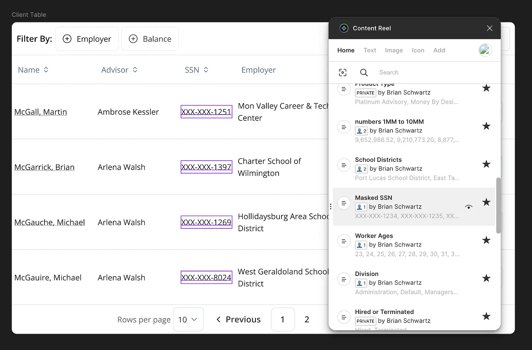Open client McGauche, Michael link
The height and width of the screenshot is (350, 532).
(49, 222)
